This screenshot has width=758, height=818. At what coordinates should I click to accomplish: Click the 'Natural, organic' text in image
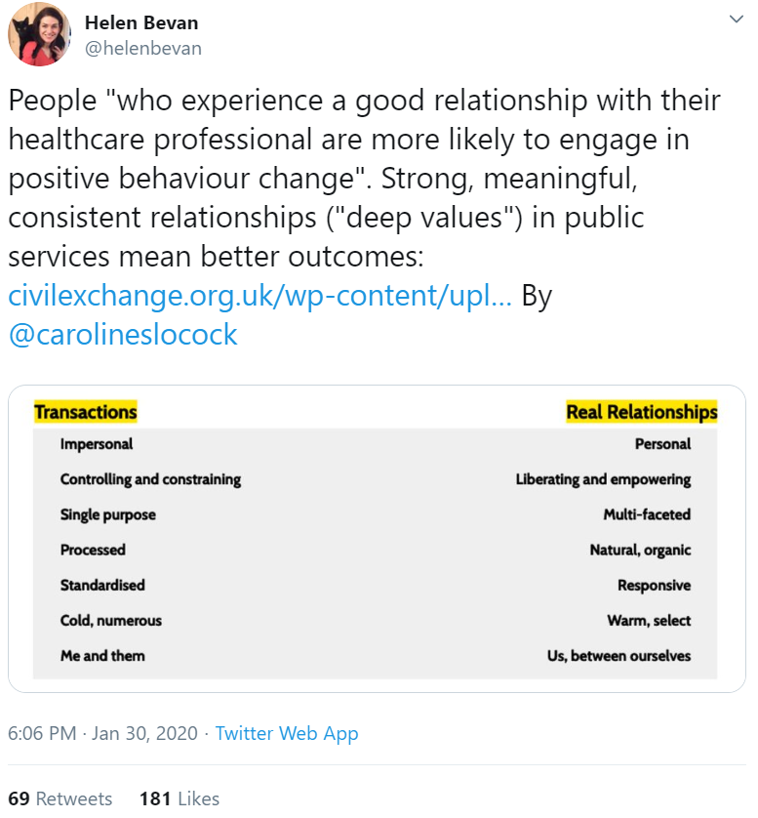[640, 550]
